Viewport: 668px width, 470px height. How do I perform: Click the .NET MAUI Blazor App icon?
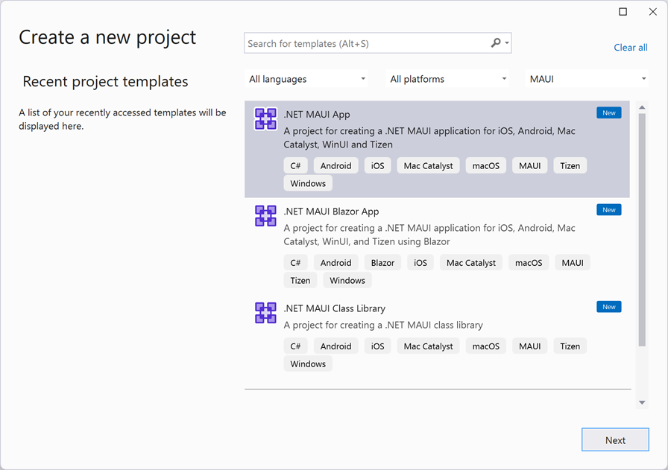click(265, 216)
